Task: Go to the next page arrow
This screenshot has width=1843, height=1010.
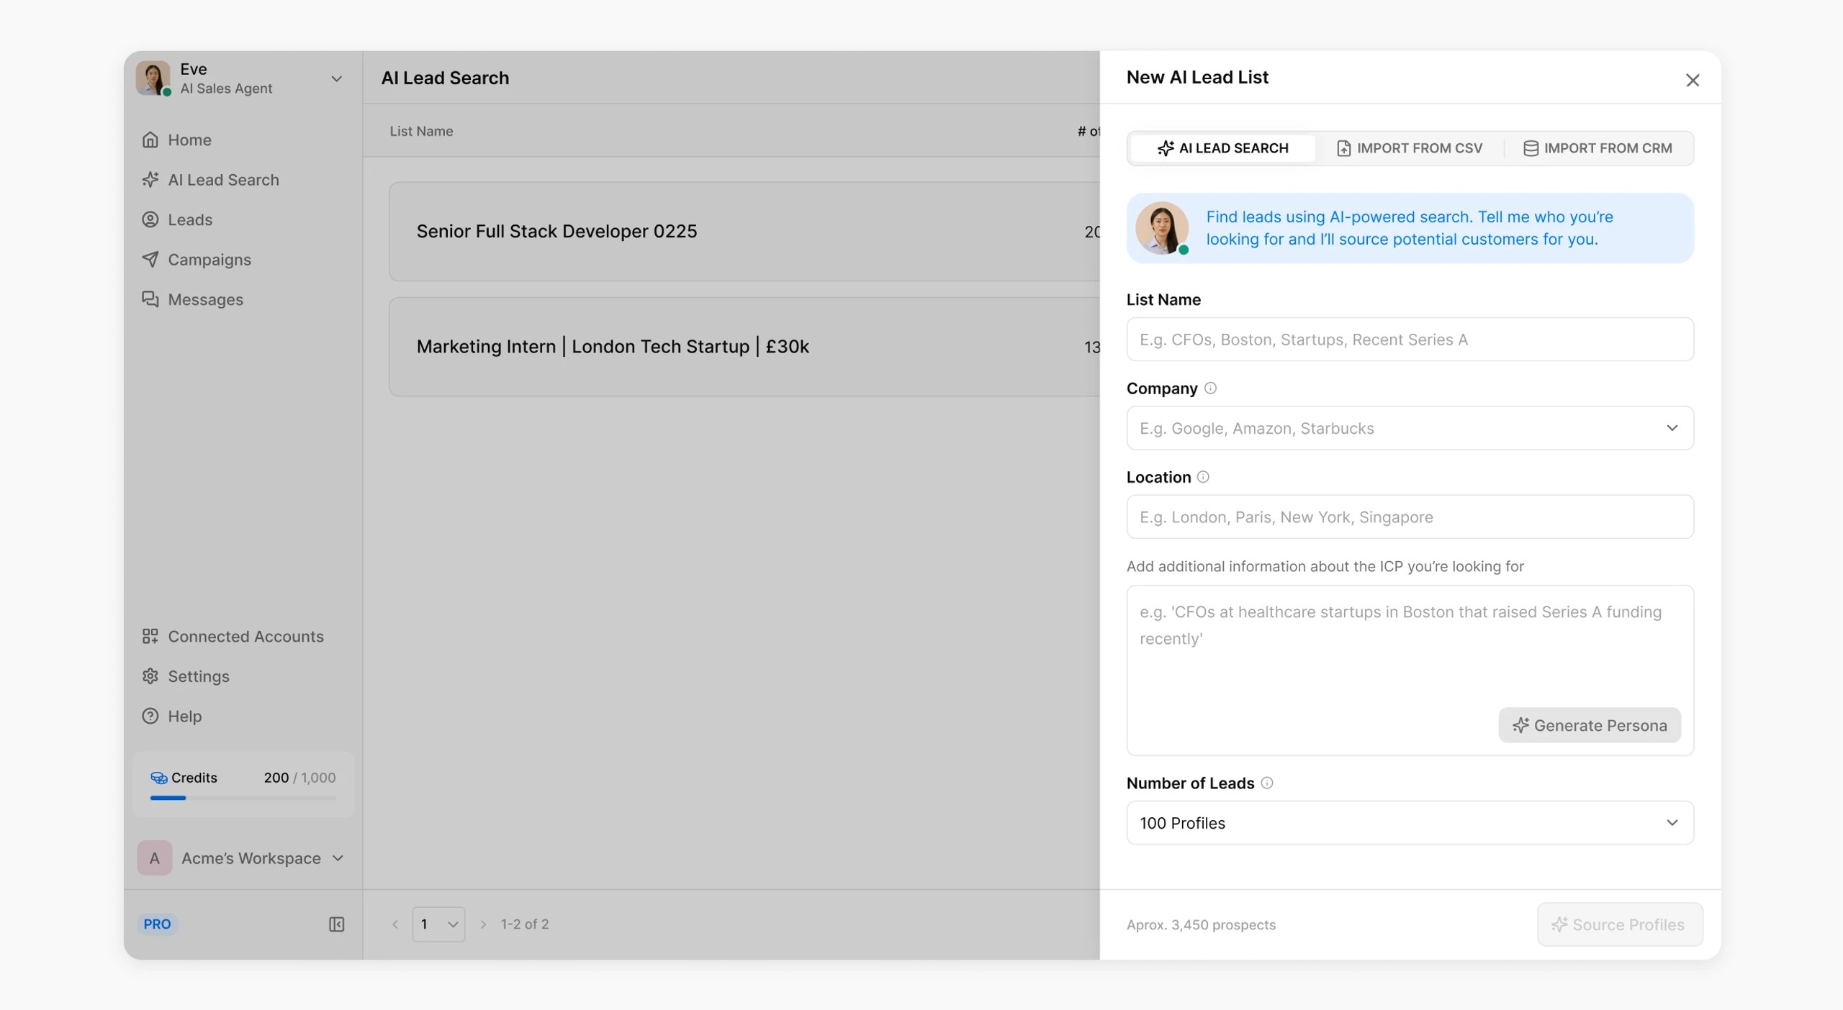Action: pyautogui.click(x=483, y=924)
